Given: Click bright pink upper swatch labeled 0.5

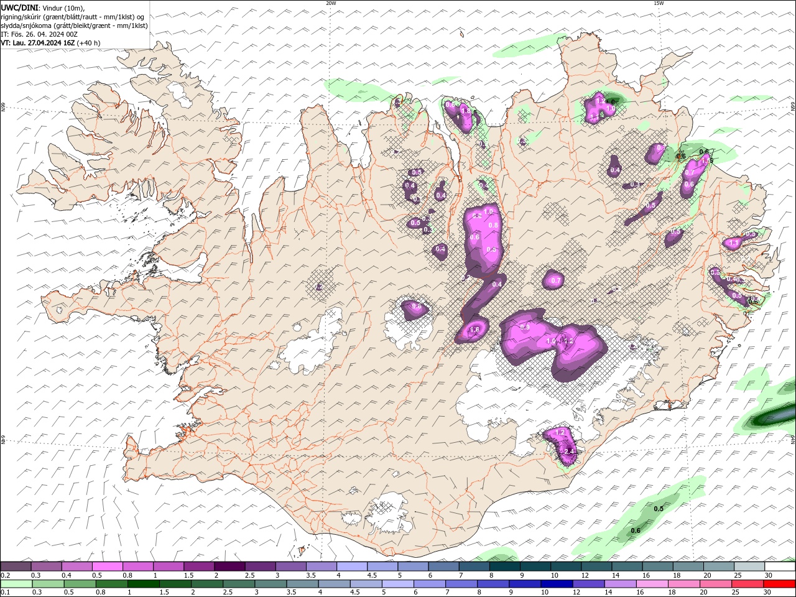Looking at the screenshot, I should click(107, 567).
